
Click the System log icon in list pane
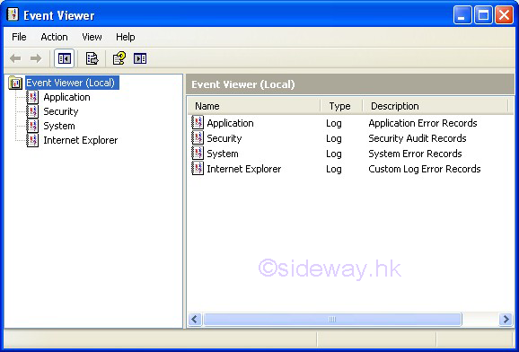[198, 154]
